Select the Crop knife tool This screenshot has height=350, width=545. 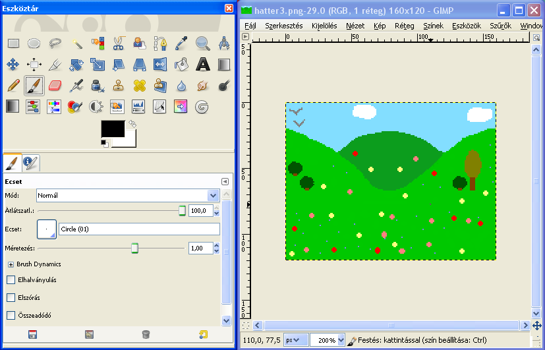pos(55,65)
